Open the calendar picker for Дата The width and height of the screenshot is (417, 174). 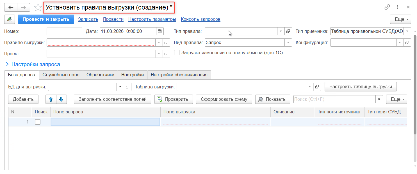coord(160,31)
